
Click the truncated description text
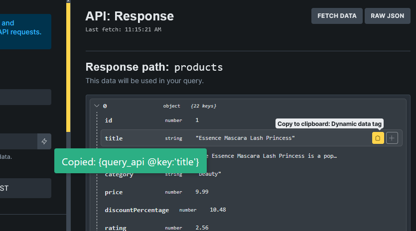click(x=272, y=156)
